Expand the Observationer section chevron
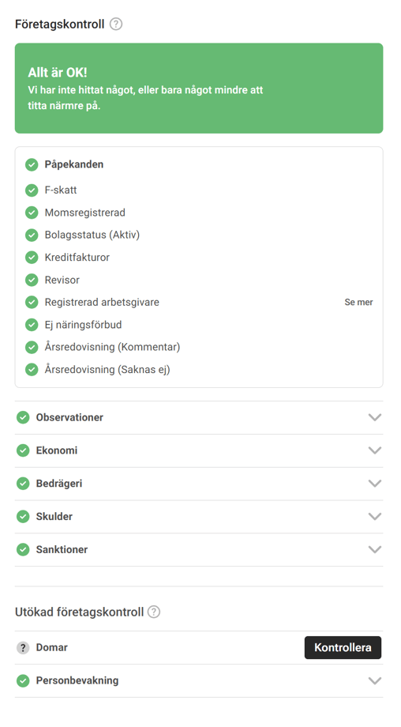Screen dimensions: 401x727 tap(375, 417)
